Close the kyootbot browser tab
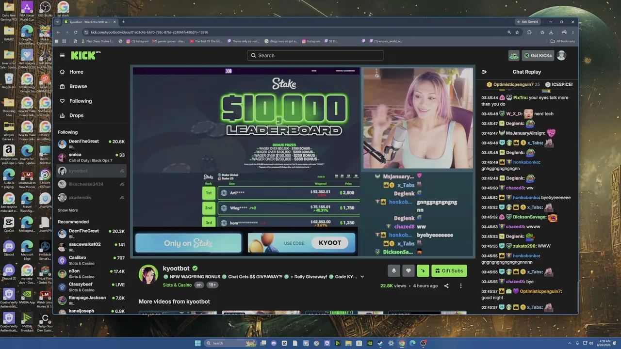Viewport: 621px width, 349px height. pos(114,22)
